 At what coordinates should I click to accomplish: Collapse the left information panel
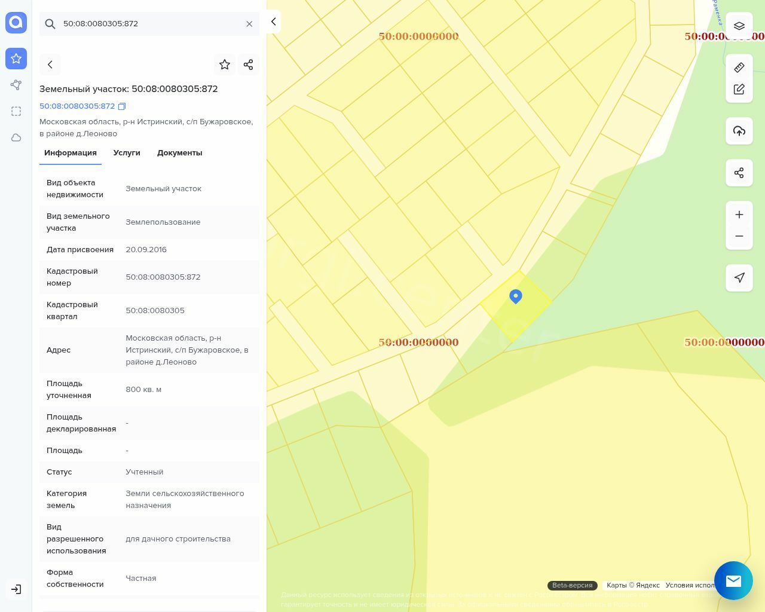click(x=273, y=22)
